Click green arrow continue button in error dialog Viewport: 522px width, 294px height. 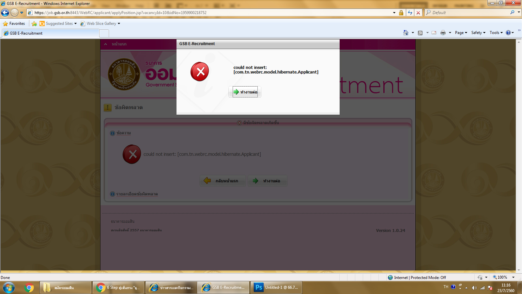[x=245, y=92]
